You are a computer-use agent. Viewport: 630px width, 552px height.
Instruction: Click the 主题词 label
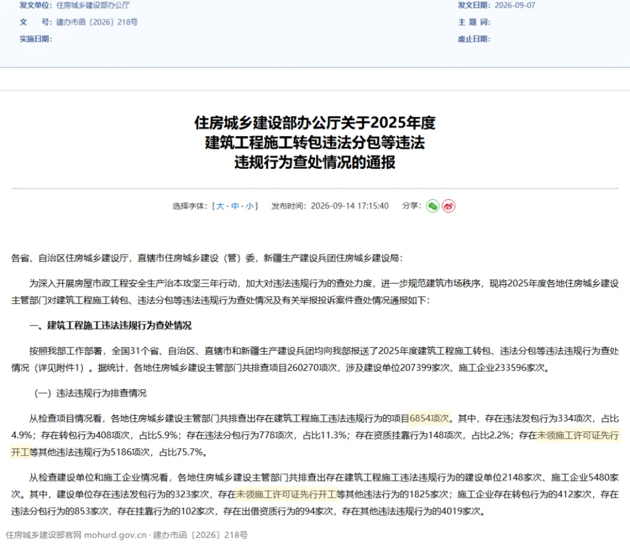pyautogui.click(x=474, y=22)
